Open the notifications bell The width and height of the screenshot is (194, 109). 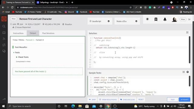click(x=165, y=19)
